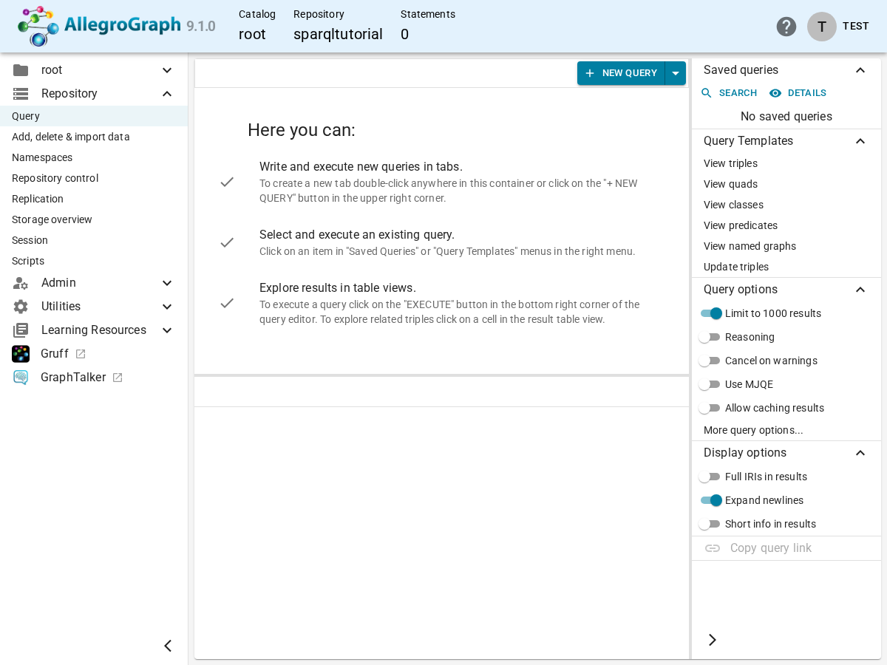Collapse the Query Templates section

(x=860, y=141)
